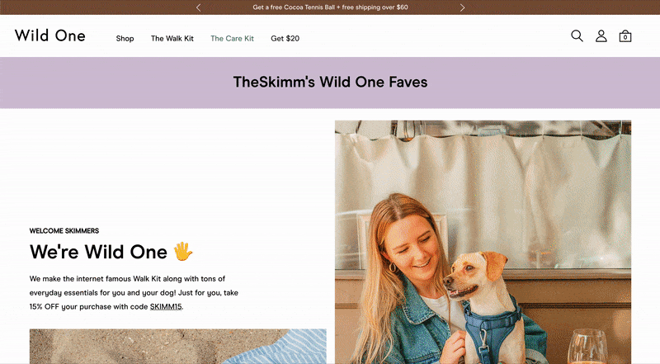Show previous announcement with left chevron
660x364 pixels.
click(198, 7)
